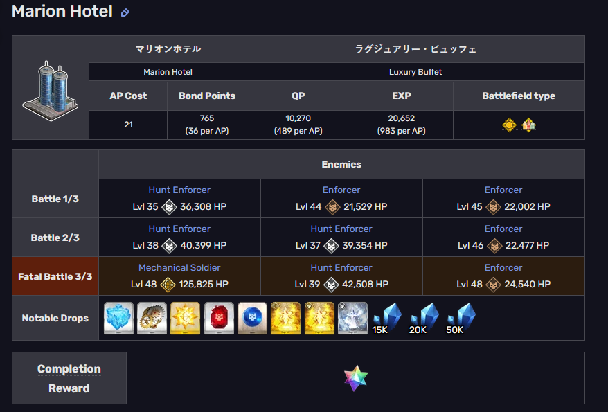Click the gold class icon beside 125,825 HP
This screenshot has height=412, width=608.
pos(168,285)
